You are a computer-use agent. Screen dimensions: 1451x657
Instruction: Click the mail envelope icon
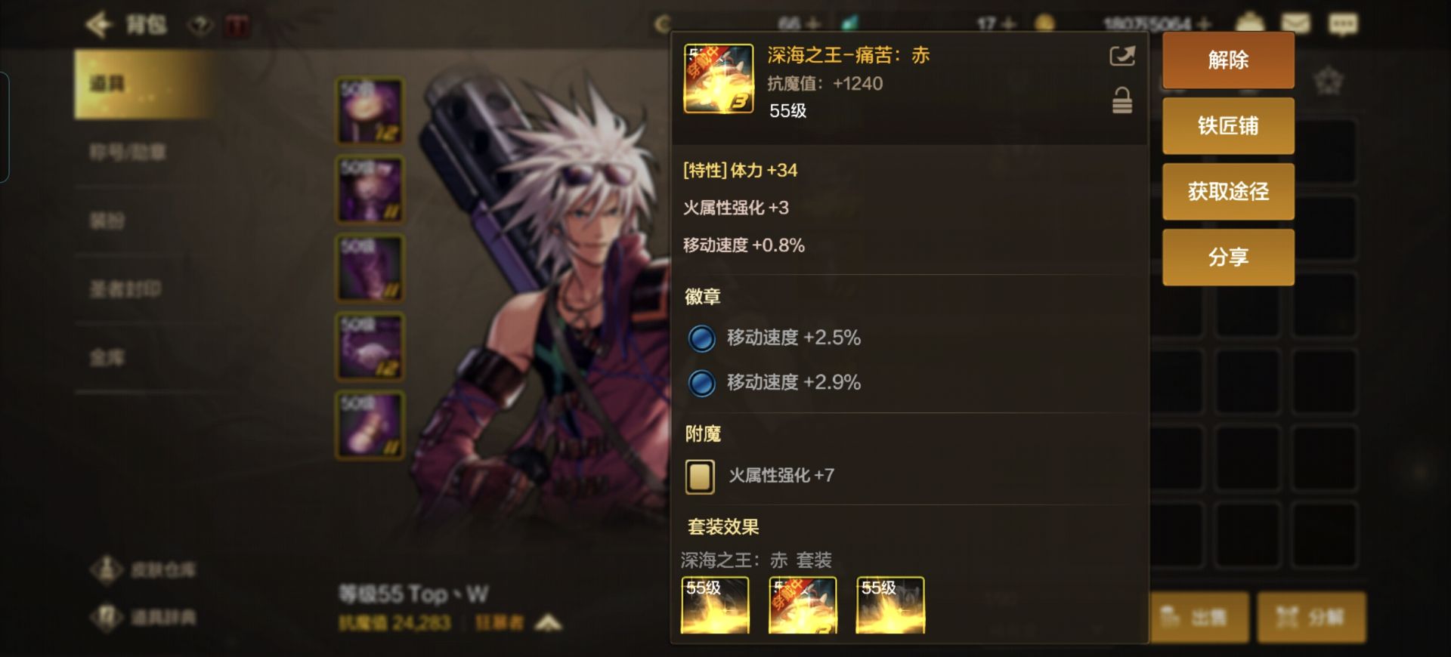1295,23
